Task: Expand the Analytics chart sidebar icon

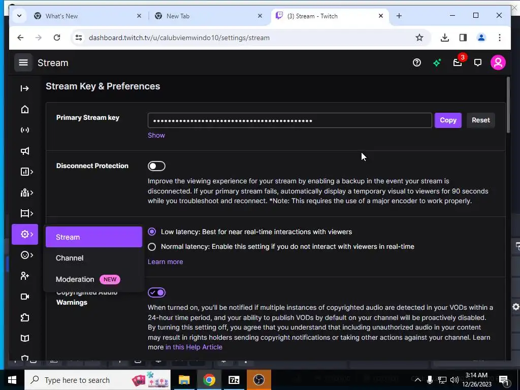Action: (x=26, y=172)
